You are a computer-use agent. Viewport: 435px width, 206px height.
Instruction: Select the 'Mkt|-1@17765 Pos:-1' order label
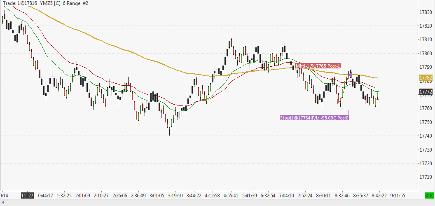pyautogui.click(x=318, y=66)
